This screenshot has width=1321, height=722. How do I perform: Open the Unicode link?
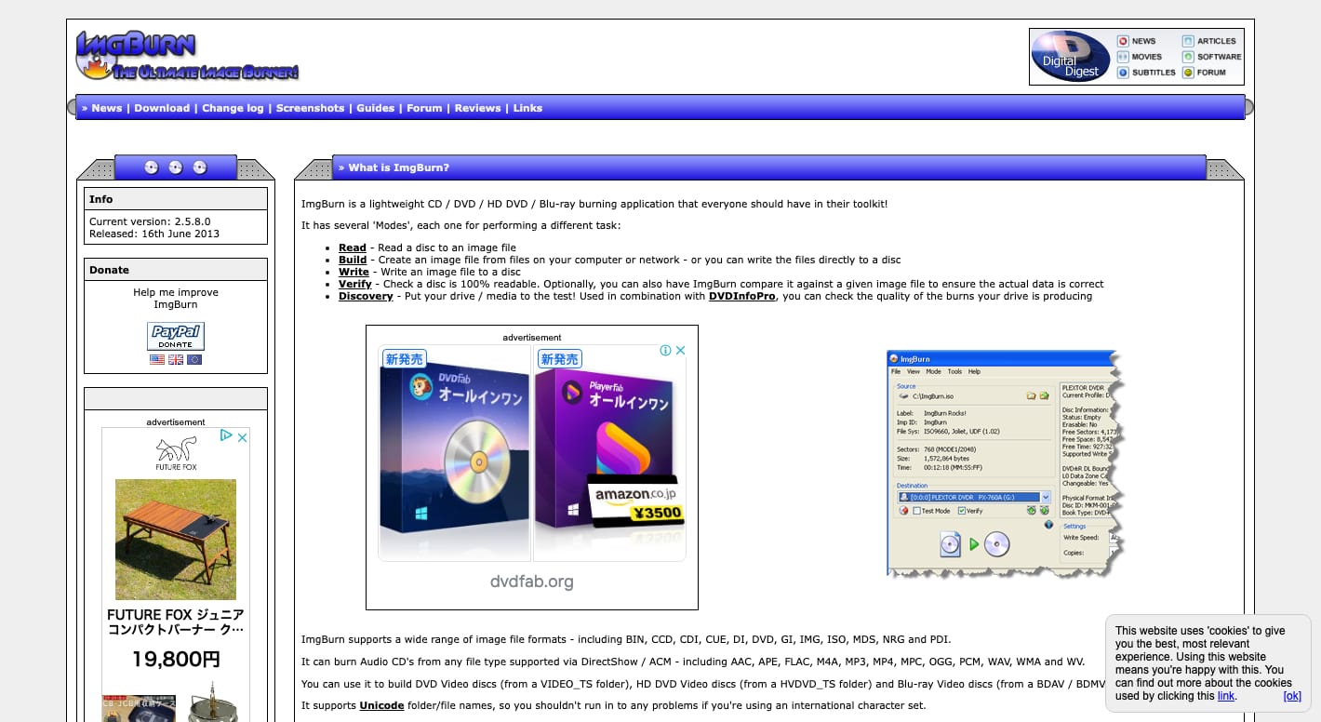click(x=381, y=705)
